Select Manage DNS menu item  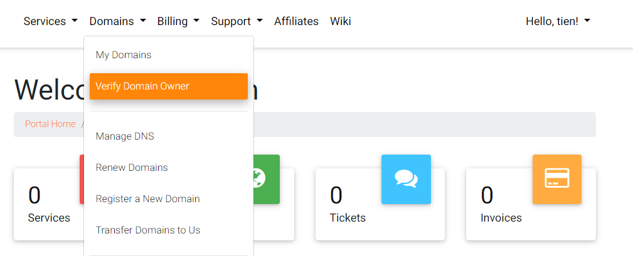(125, 136)
